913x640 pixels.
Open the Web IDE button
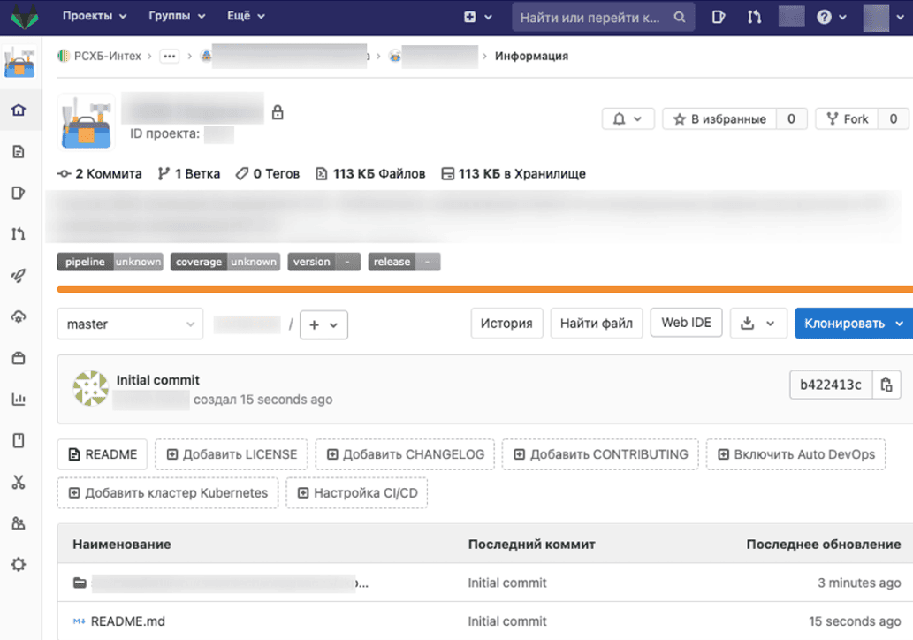click(x=686, y=323)
